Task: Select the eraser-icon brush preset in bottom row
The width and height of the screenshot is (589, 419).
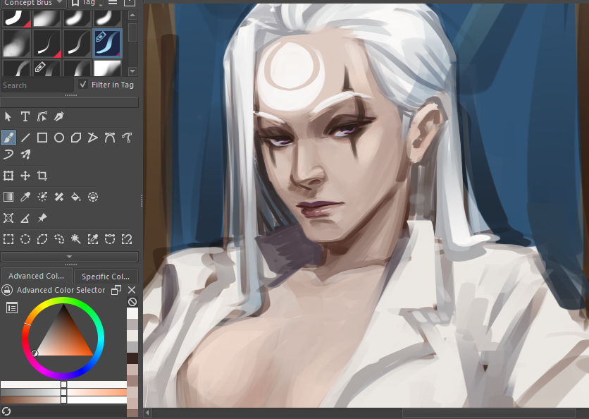Action: point(46,68)
